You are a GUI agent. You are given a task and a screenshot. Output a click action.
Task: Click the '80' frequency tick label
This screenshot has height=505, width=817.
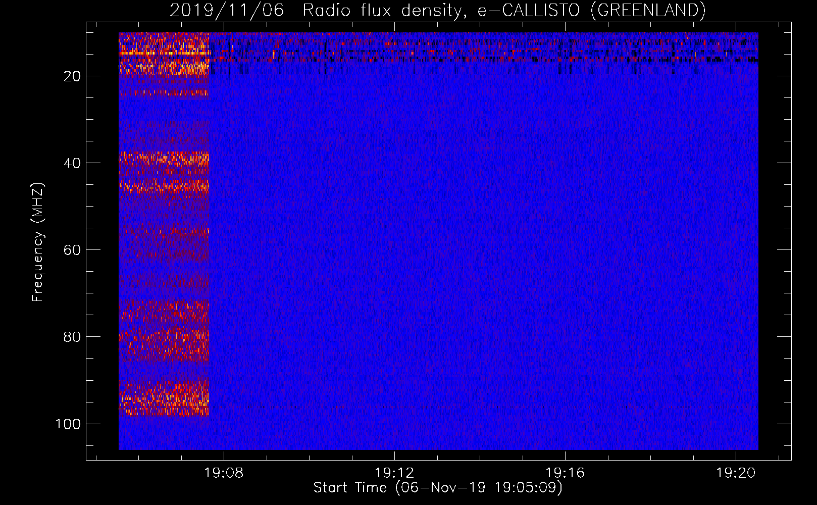click(x=72, y=337)
